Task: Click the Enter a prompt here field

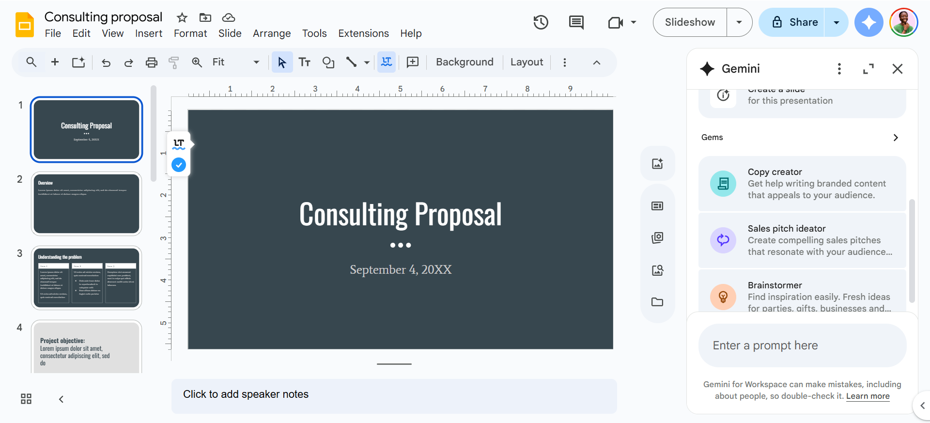Action: (802, 345)
